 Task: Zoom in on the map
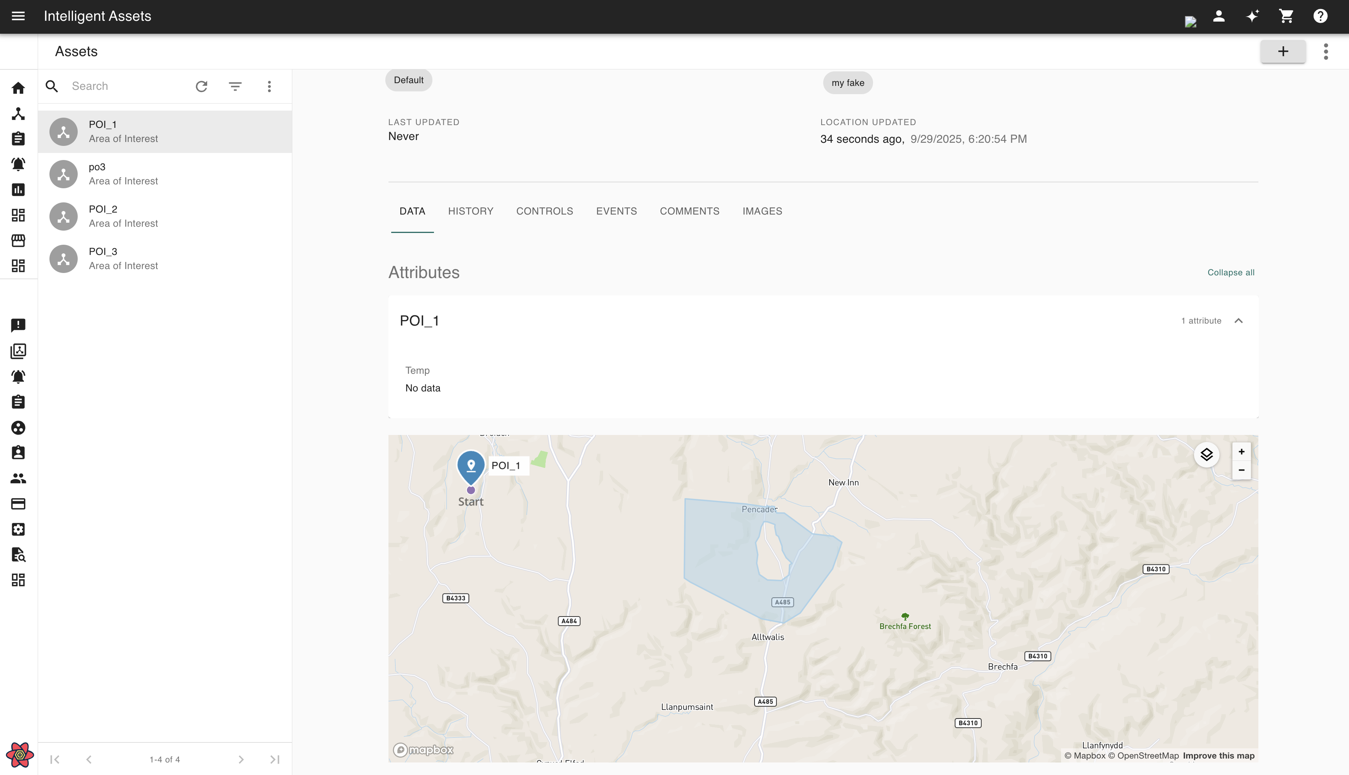click(x=1241, y=451)
